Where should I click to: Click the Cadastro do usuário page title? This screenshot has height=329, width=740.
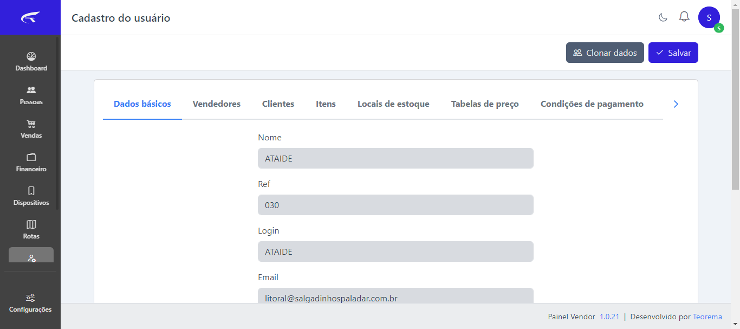pos(121,18)
